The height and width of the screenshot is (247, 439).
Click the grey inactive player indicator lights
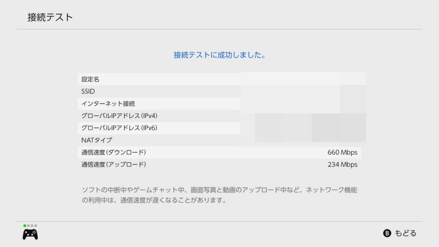pos(32,226)
